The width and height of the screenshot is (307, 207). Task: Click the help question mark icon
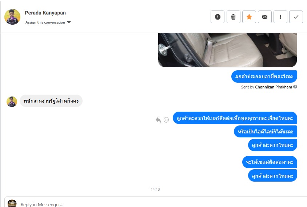(295, 87)
